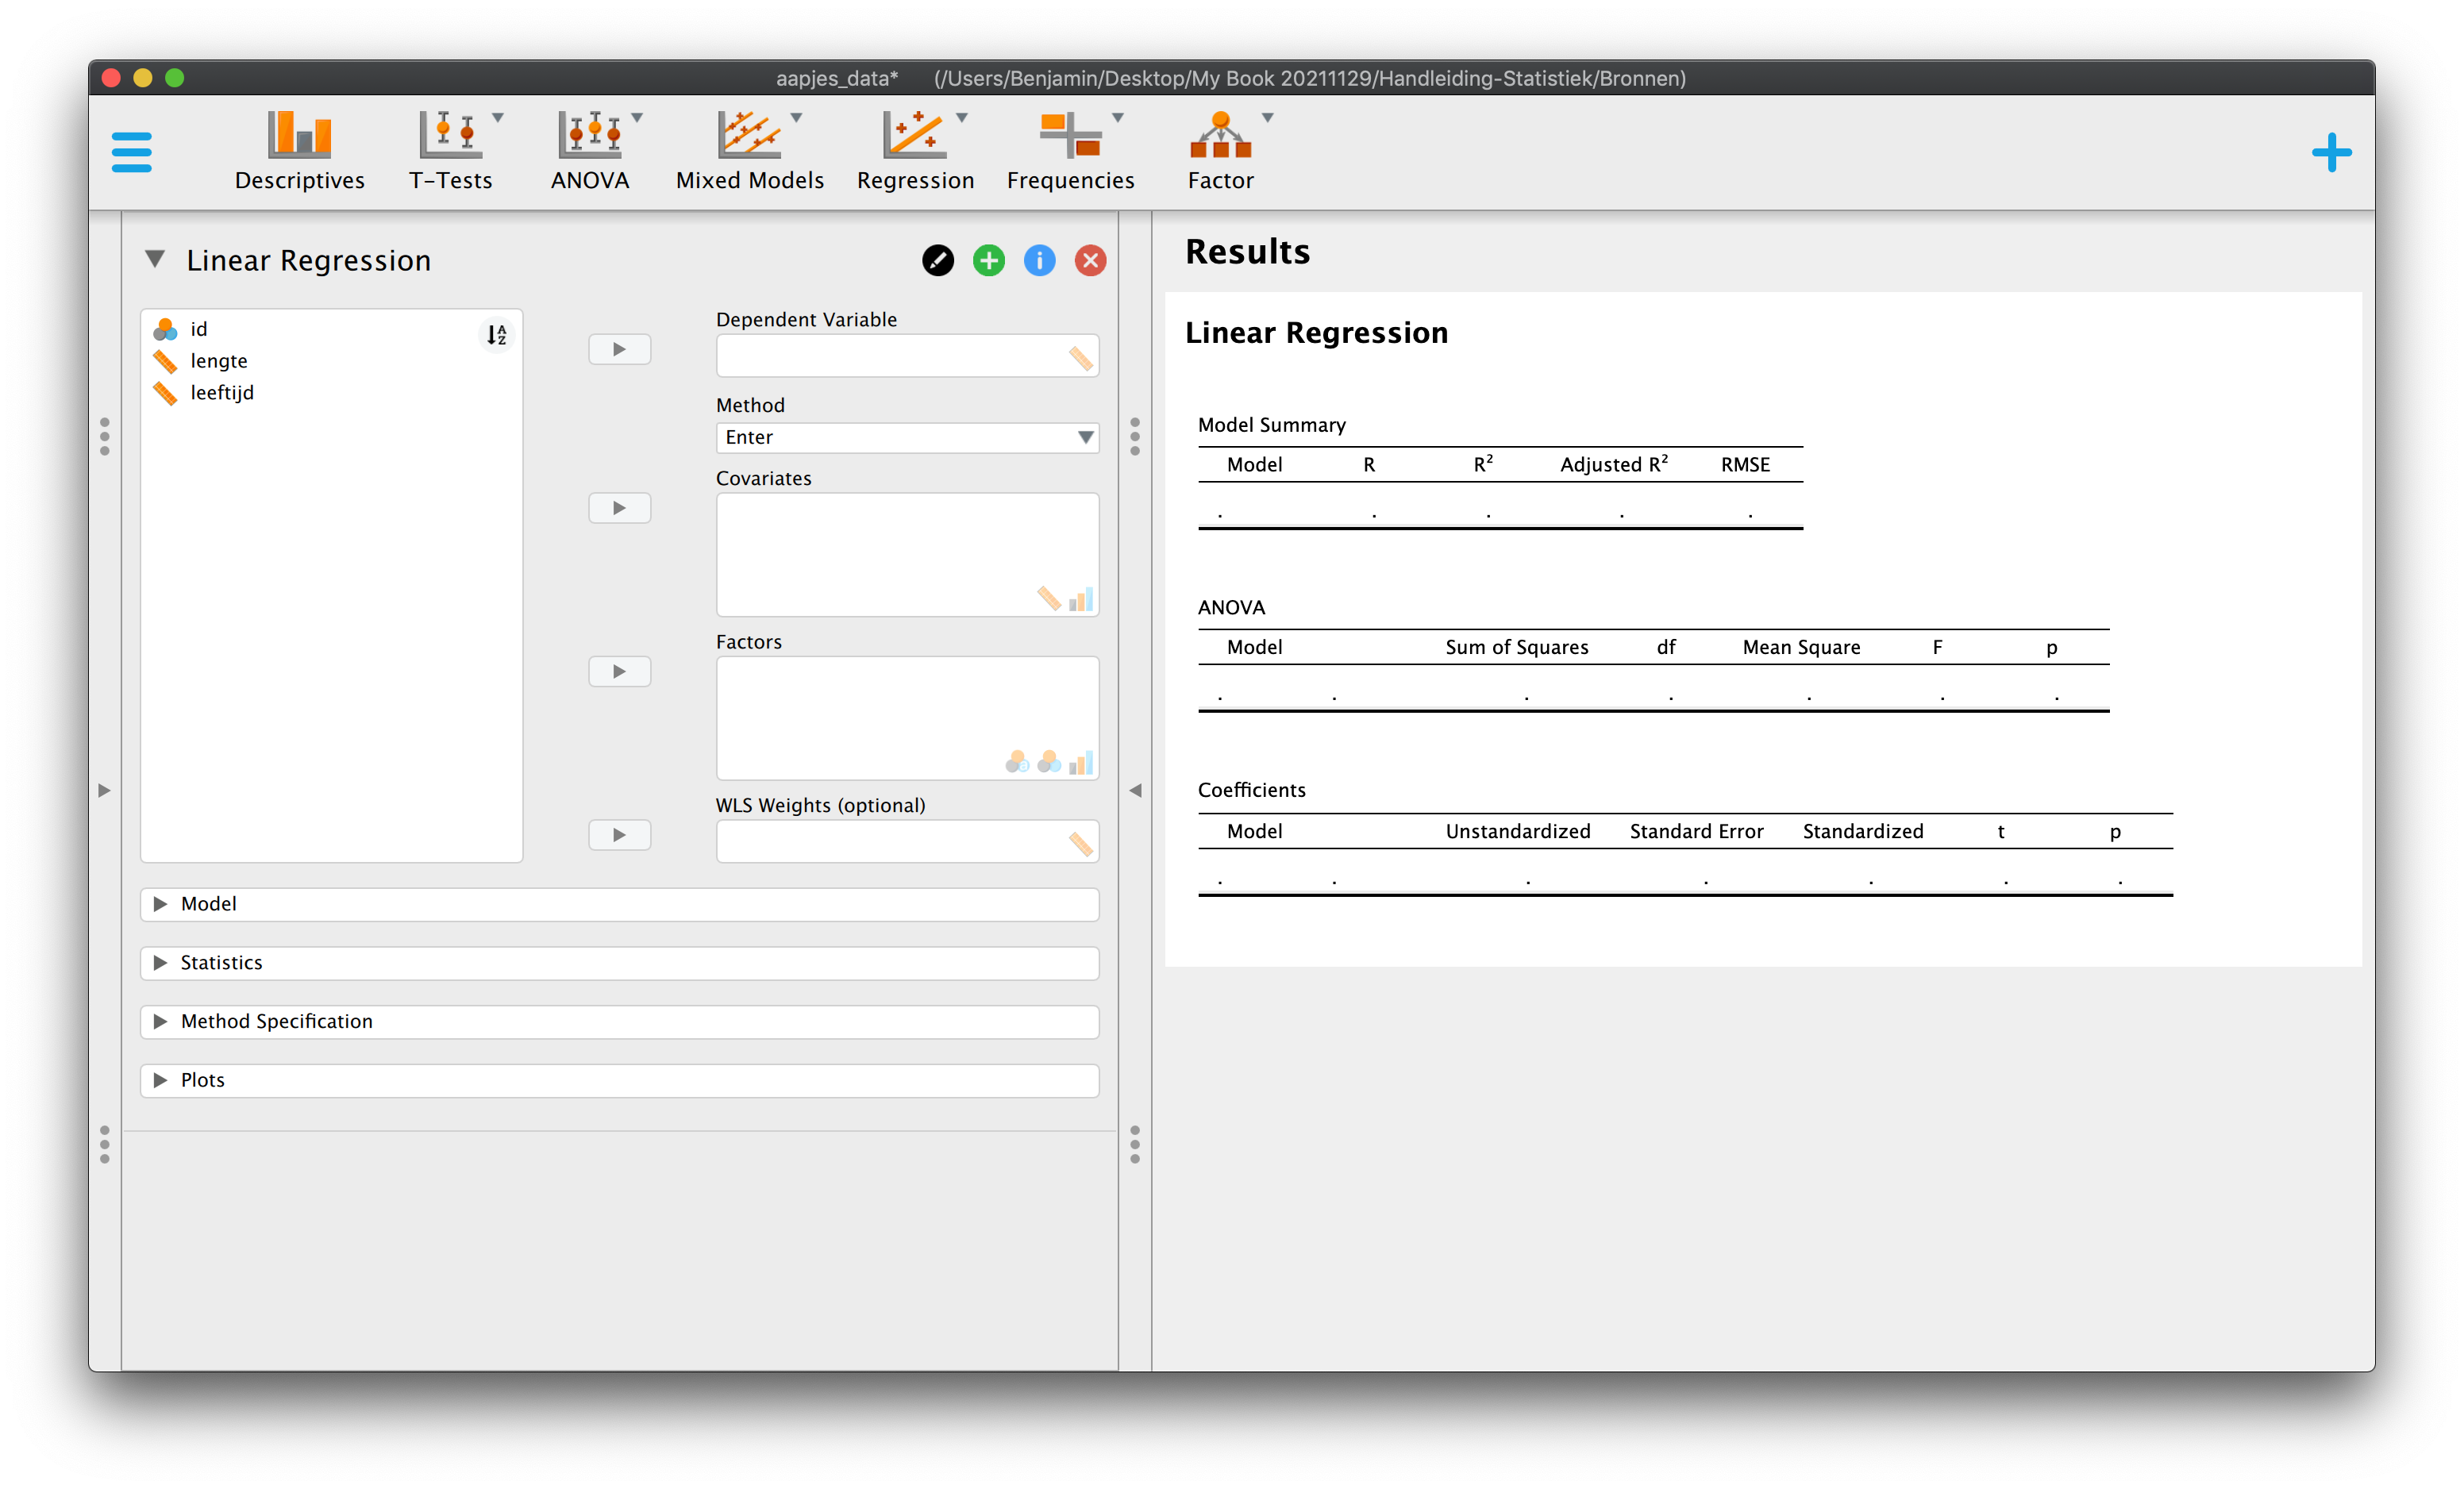Assign variable to WLS Weights with arrow

pyautogui.click(x=619, y=835)
